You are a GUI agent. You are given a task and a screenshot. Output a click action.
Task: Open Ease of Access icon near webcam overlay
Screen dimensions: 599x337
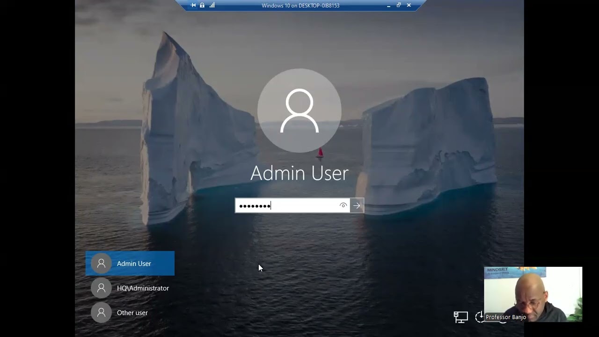pos(480,317)
